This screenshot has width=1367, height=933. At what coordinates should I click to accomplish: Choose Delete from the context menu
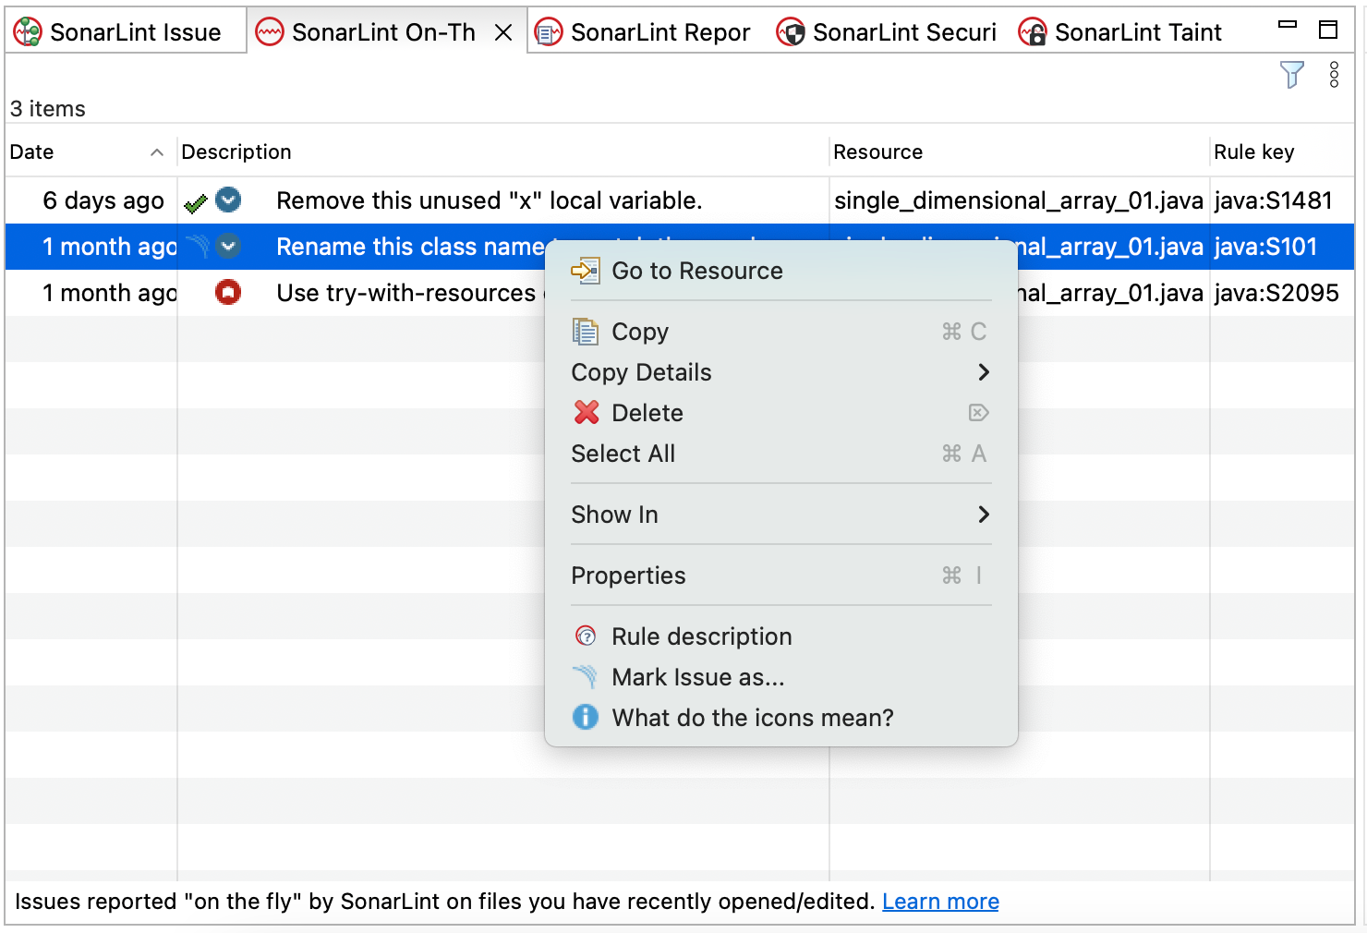pos(781,413)
